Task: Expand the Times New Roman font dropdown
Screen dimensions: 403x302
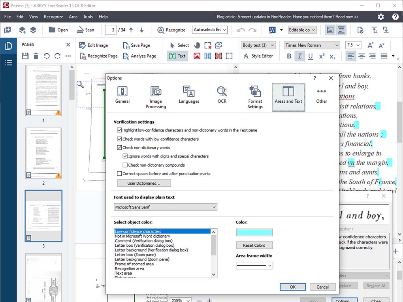Action: click(x=337, y=45)
